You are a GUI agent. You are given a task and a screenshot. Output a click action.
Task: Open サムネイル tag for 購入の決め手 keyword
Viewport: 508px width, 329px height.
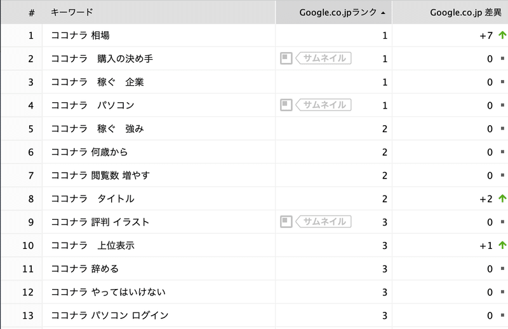click(x=323, y=58)
